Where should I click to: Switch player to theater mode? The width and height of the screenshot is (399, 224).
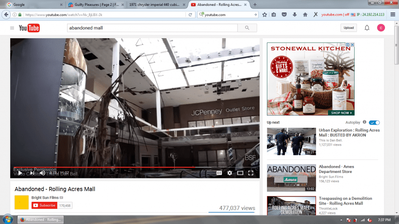pos(240,173)
